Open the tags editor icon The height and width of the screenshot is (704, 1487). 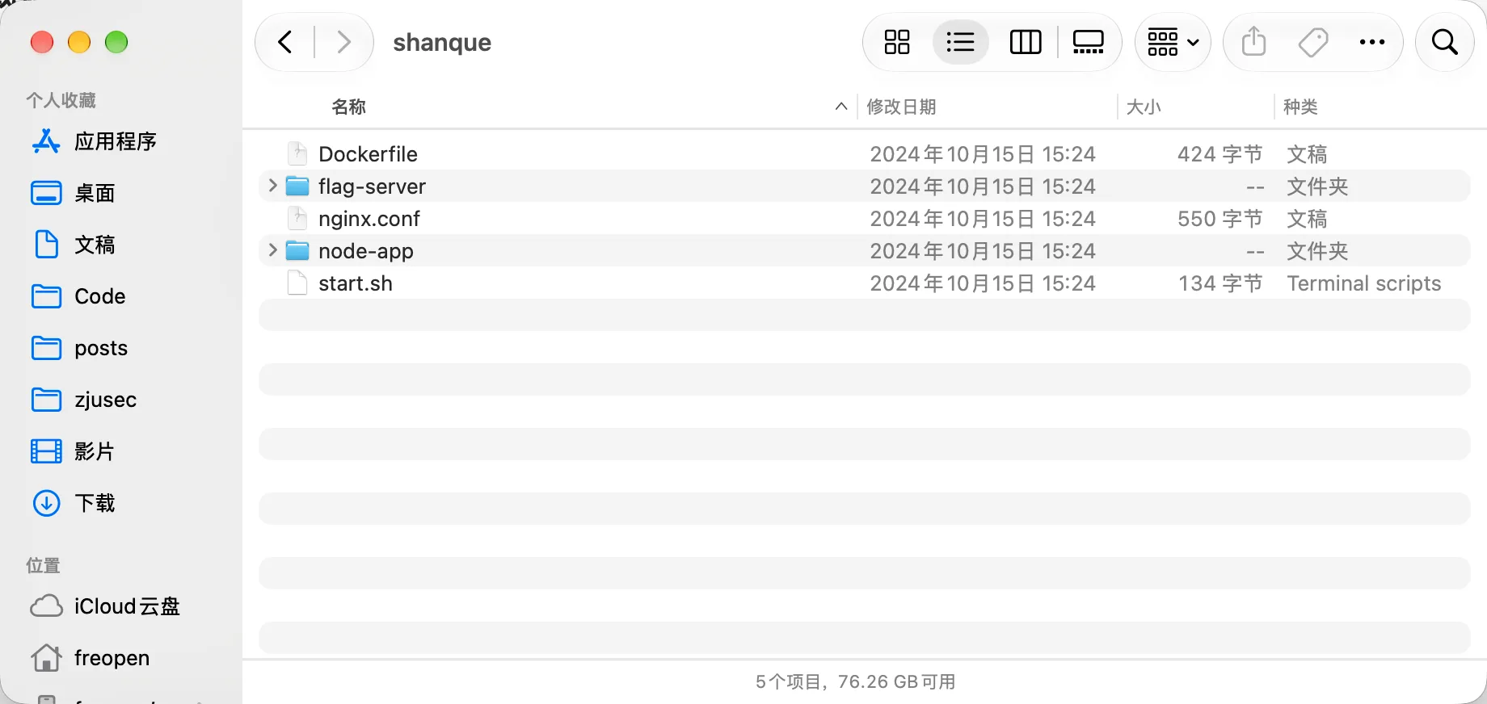point(1313,42)
